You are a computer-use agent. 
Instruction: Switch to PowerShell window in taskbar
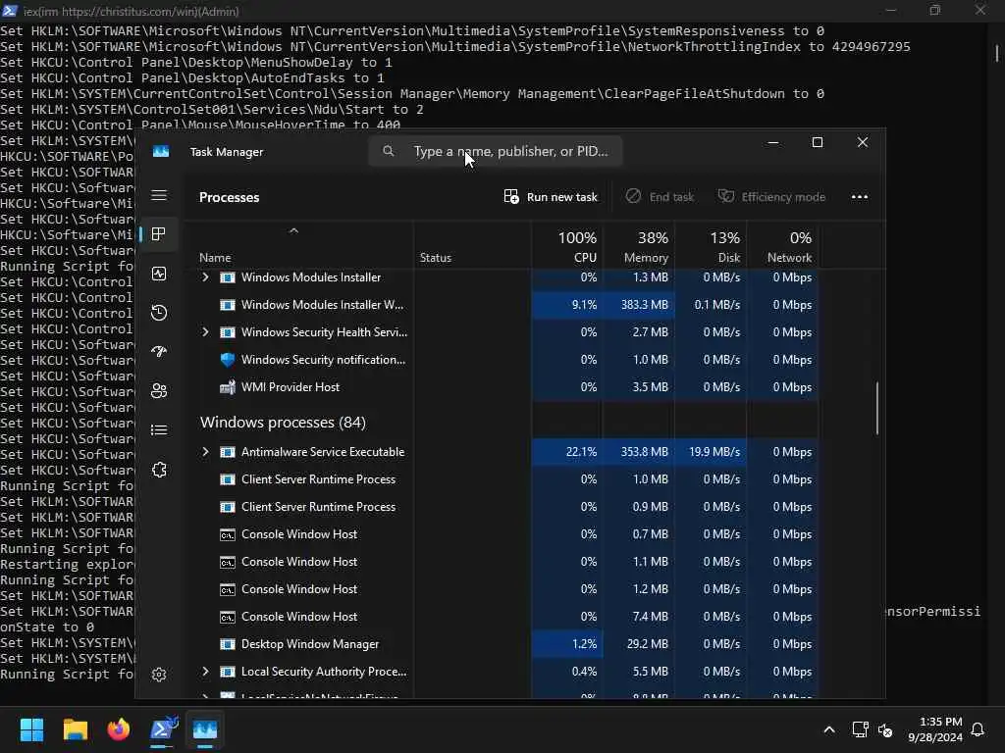pyautogui.click(x=163, y=729)
